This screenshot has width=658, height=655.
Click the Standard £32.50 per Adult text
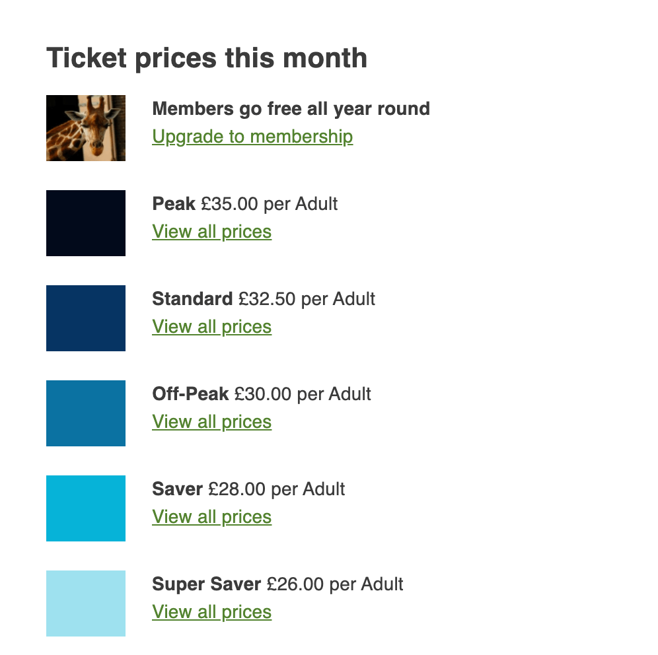264,299
